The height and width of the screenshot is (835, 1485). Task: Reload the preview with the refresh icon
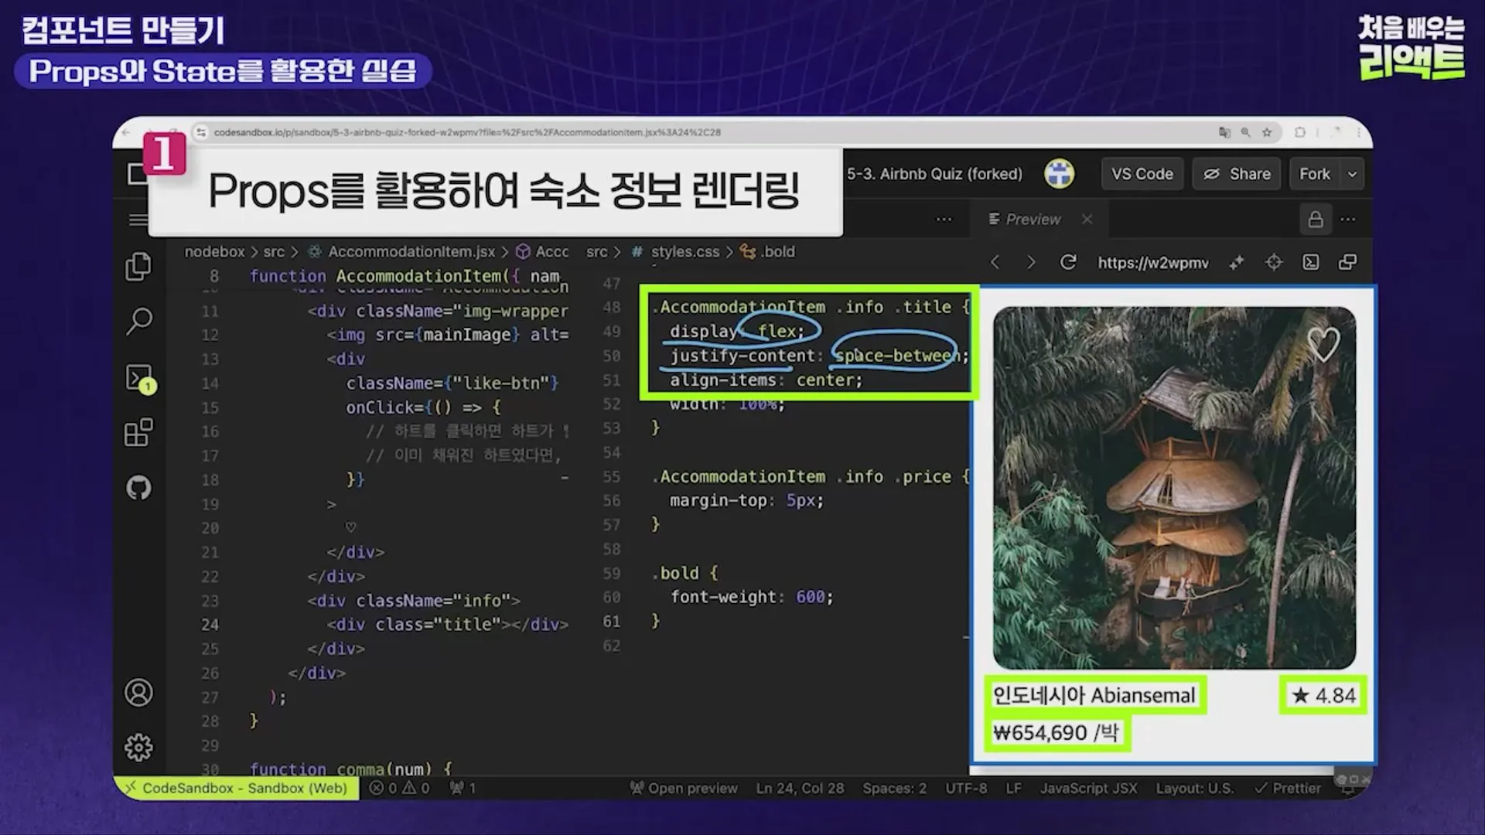(x=1068, y=262)
